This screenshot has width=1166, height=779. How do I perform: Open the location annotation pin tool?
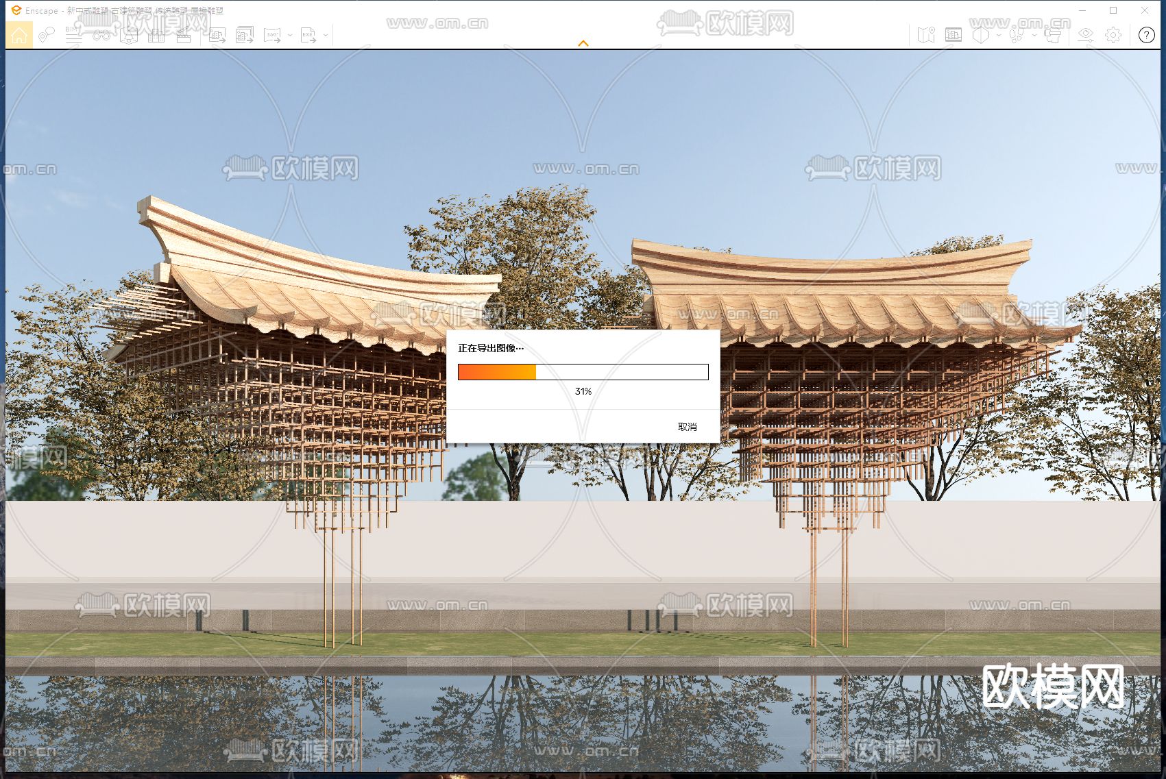click(47, 34)
